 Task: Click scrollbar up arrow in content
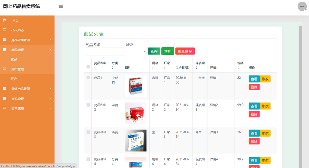[301, 24]
